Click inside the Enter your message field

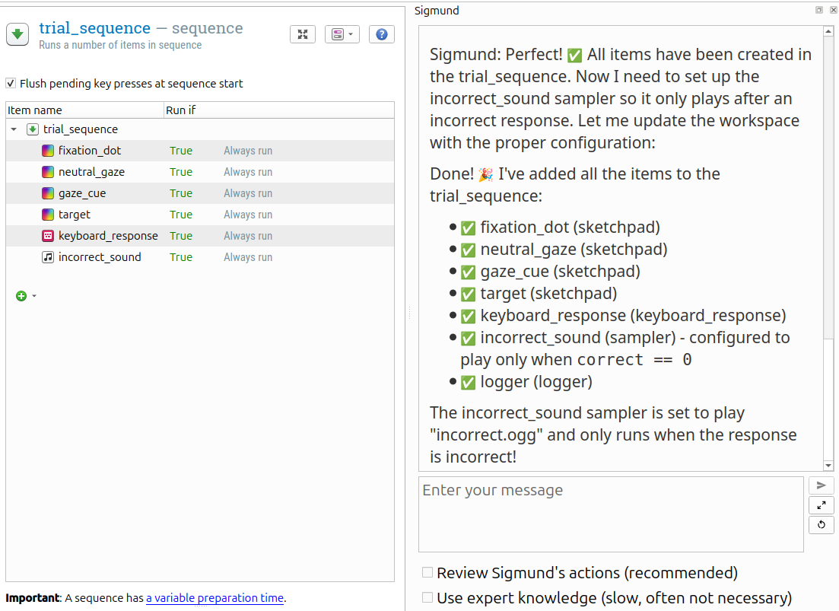tap(609, 514)
